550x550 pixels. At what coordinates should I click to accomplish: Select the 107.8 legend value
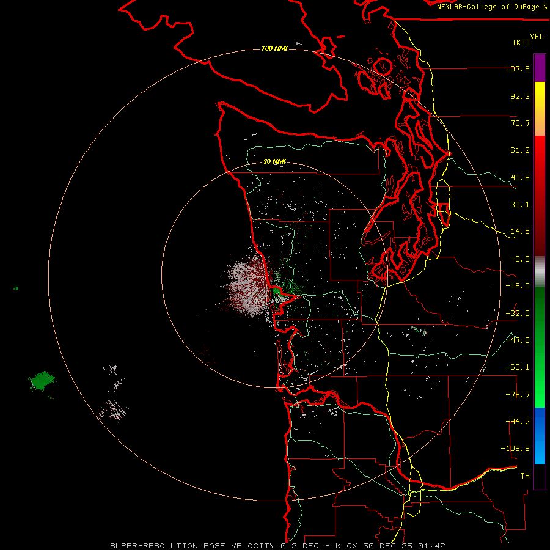518,68
